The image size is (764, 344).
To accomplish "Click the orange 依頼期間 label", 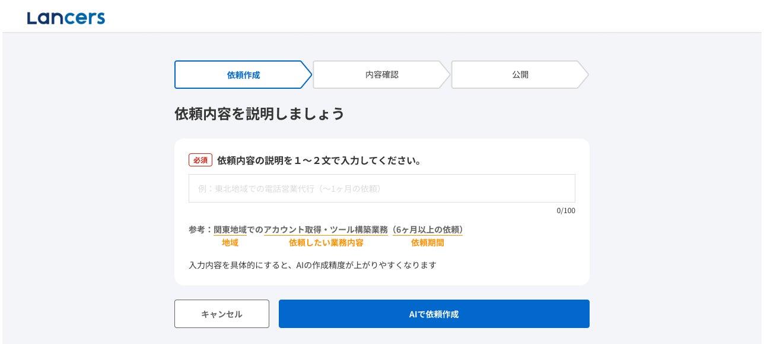I will coord(427,243).
